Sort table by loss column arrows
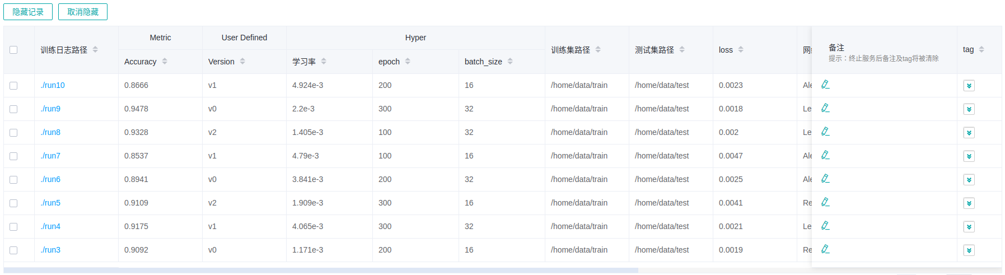 [x=741, y=50]
